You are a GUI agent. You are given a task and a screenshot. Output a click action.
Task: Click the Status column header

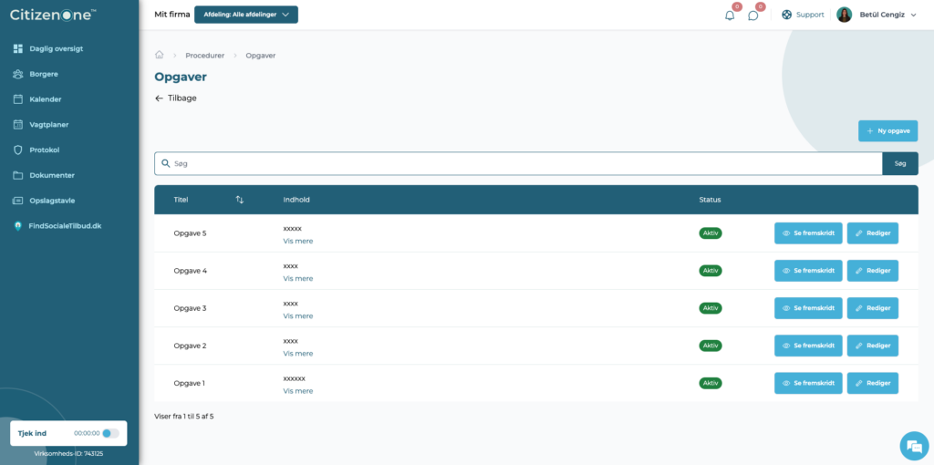point(710,200)
